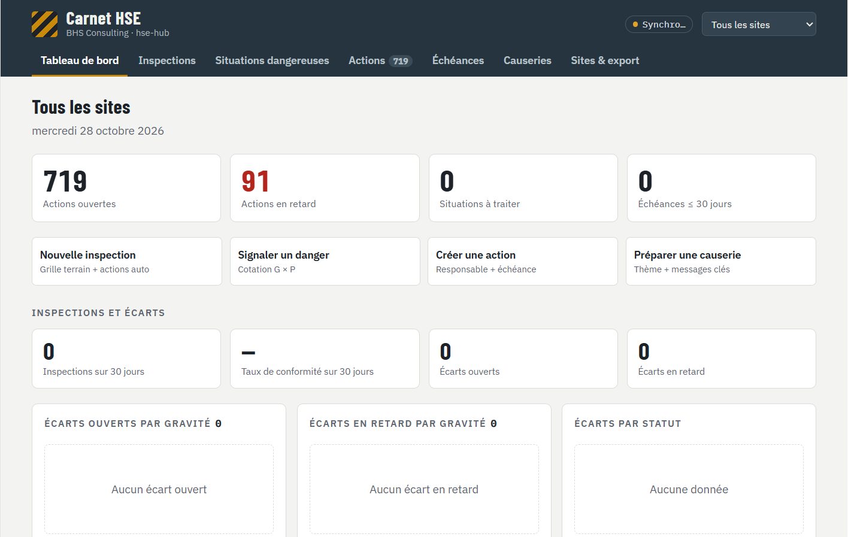Go to Sites & export tab

(605, 60)
